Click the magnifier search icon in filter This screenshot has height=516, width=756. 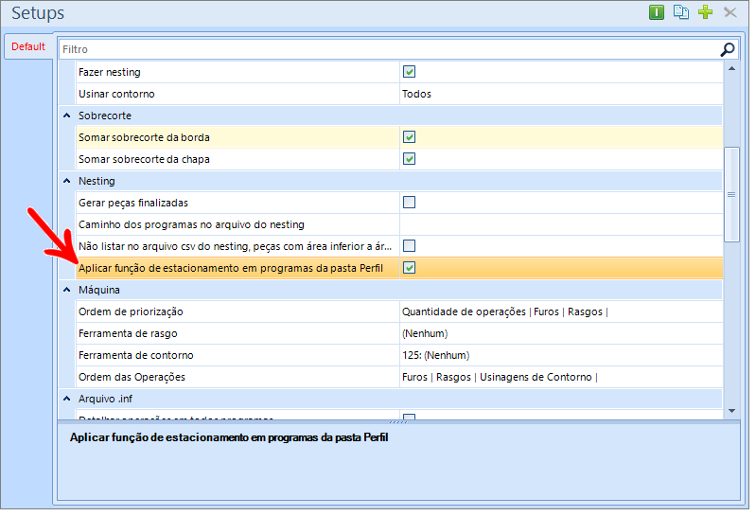727,49
